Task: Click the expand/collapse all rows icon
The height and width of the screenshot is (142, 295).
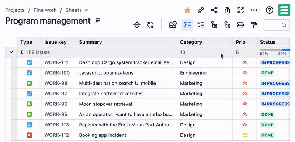Action: click(137, 25)
